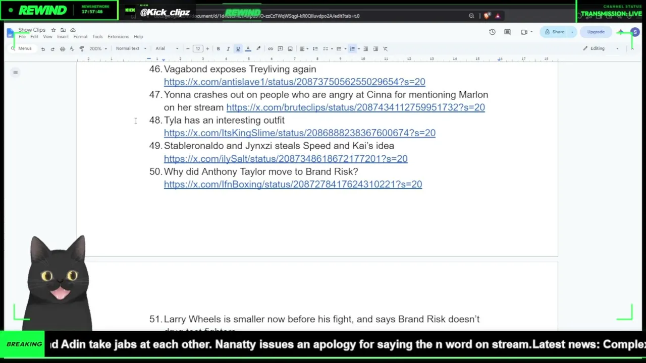Run spelling and grammar check
The width and height of the screenshot is (646, 363).
click(72, 49)
